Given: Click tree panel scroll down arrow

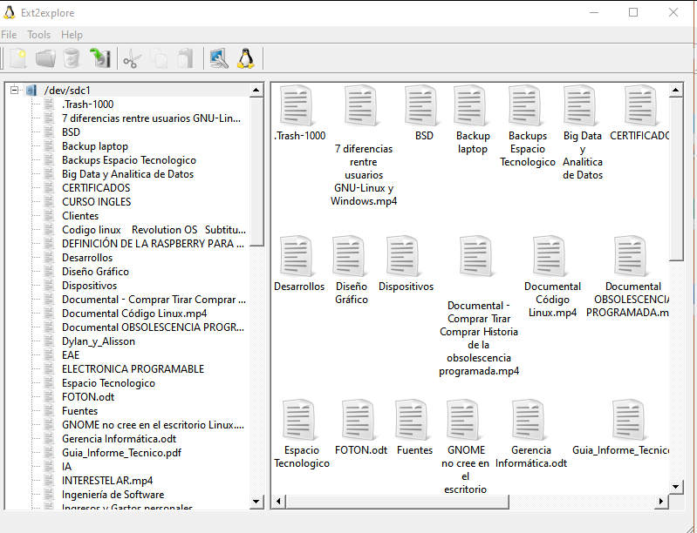Looking at the screenshot, I should coord(256,502).
